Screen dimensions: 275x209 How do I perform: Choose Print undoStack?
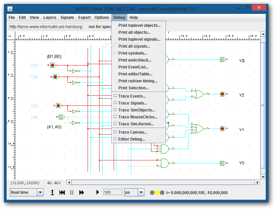(x=139, y=60)
